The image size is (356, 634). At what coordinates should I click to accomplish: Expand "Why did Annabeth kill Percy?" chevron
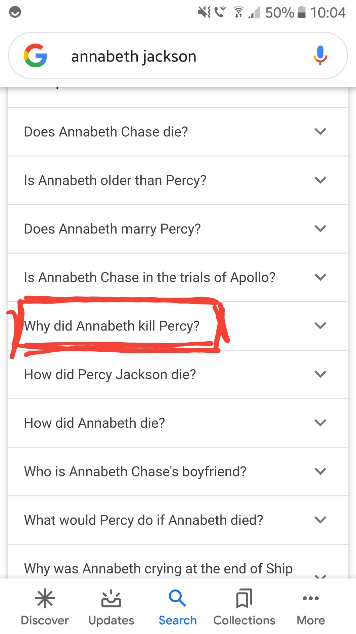(x=320, y=325)
